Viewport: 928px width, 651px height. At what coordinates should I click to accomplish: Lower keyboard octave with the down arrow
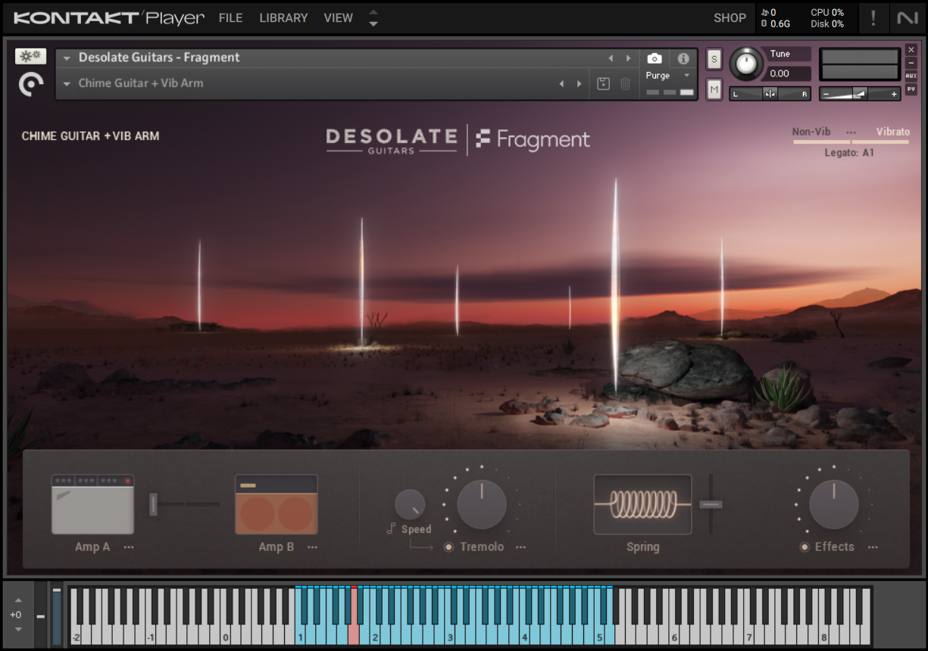(x=18, y=628)
